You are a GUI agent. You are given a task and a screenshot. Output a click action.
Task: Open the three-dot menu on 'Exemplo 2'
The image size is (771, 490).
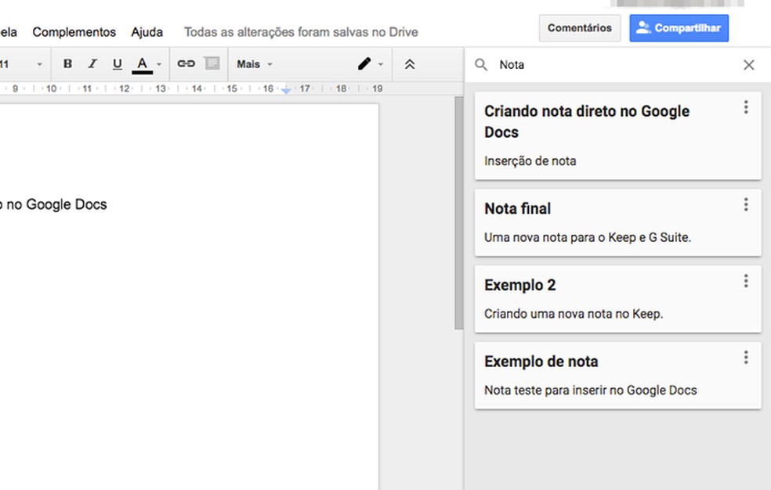pos(746,280)
